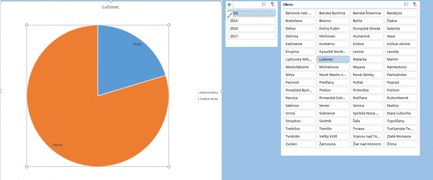
Task: Choose Žarnovica district
Action: coord(333,144)
